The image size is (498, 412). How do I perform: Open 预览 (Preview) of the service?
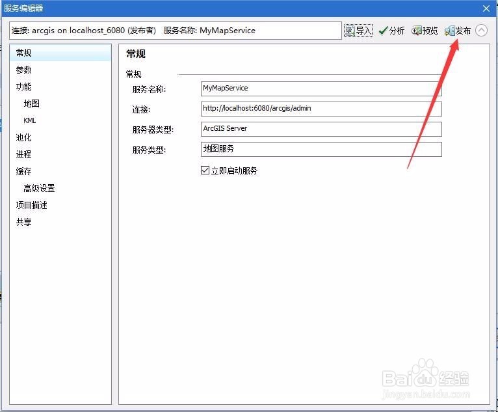425,31
